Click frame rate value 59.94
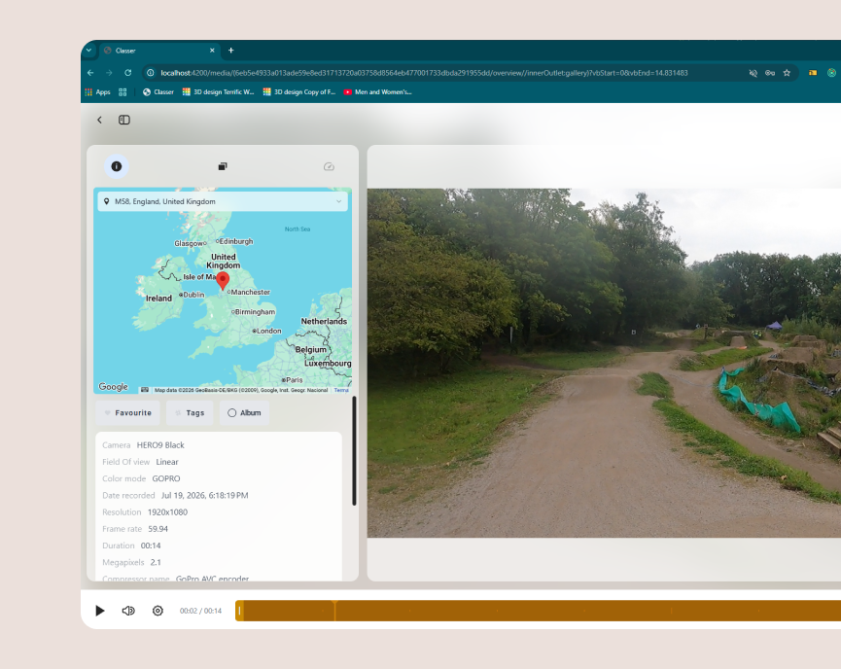 (x=158, y=528)
